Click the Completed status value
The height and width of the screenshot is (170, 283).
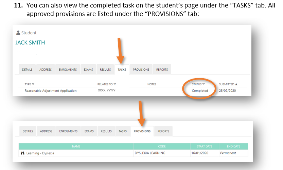[200, 91]
